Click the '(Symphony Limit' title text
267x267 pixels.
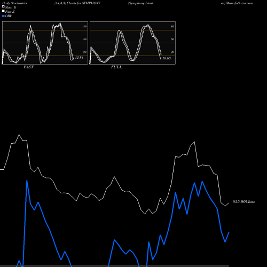pyautogui.click(x=140, y=3)
